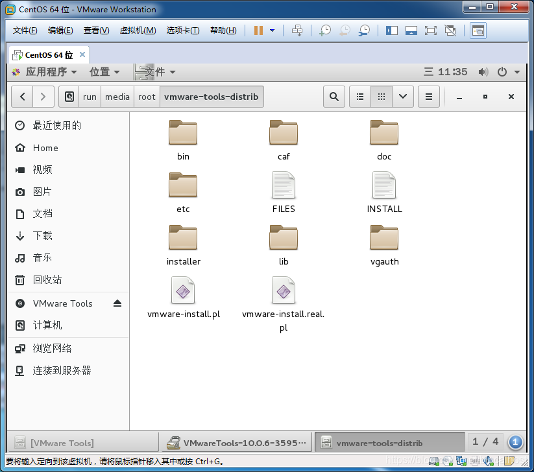Open the 帮助(H) menu

pos(223,30)
